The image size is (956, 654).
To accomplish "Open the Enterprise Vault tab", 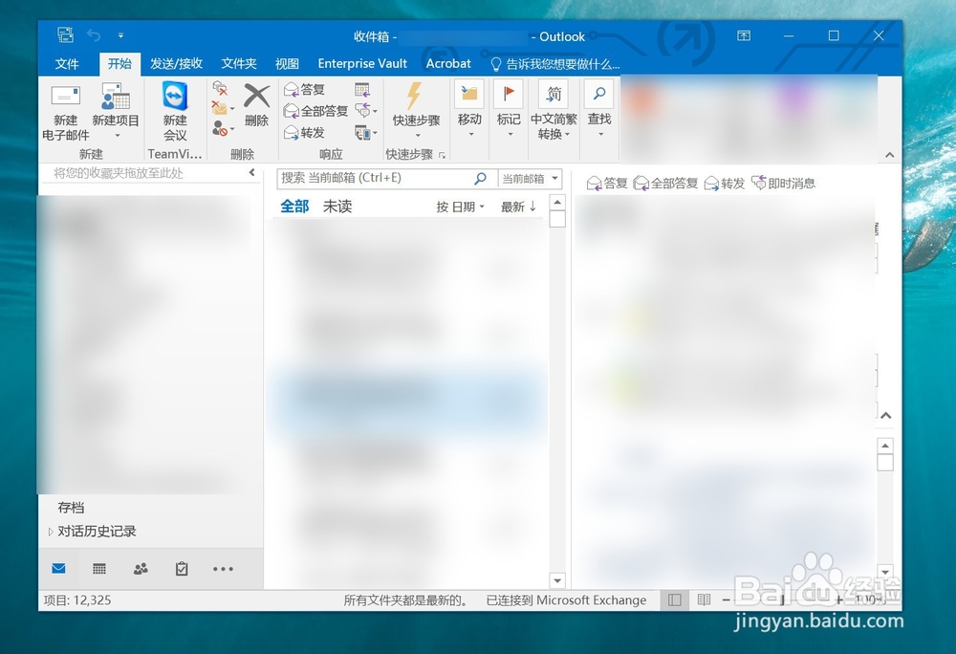I will (362, 63).
